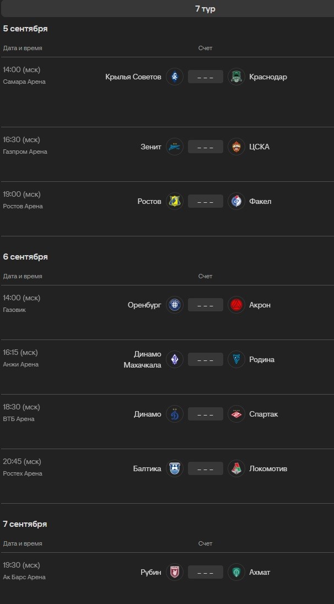This screenshot has width=334, height=604.
Task: Open the Родина team name link
Action: pyautogui.click(x=262, y=359)
